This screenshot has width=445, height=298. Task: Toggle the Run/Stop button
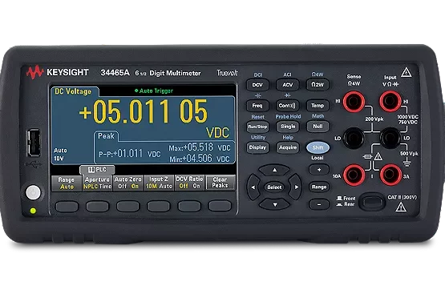[257, 127]
